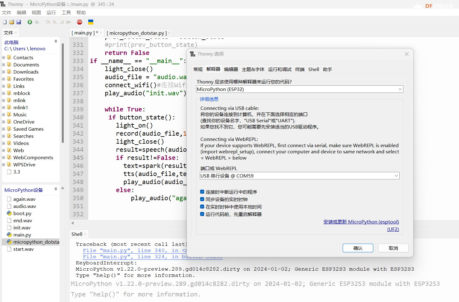The height and width of the screenshot is (302, 459).
Task: Open the 视图 (View) menu
Action: click(x=36, y=12)
